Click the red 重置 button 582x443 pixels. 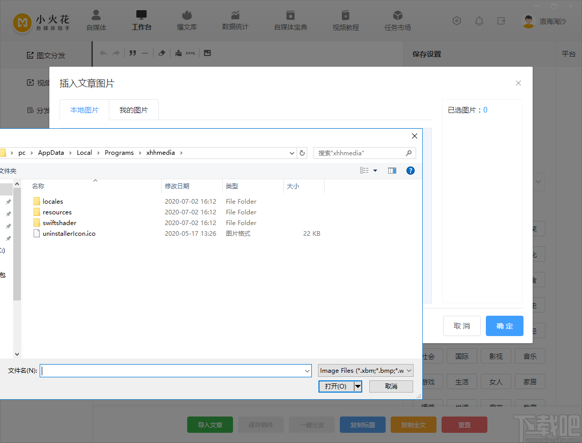coord(464,425)
